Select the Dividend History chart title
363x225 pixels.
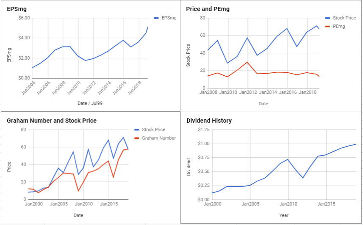(x=209, y=121)
